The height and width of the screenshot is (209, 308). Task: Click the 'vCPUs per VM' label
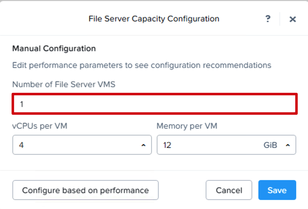[40, 126]
